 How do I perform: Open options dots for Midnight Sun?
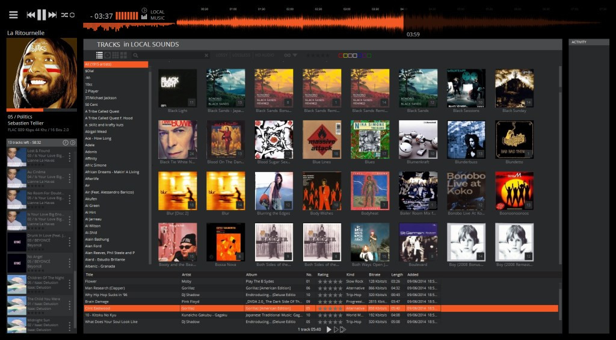(x=70, y=326)
